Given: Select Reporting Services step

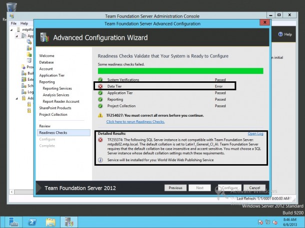Looking at the screenshot, I should 57,88.
